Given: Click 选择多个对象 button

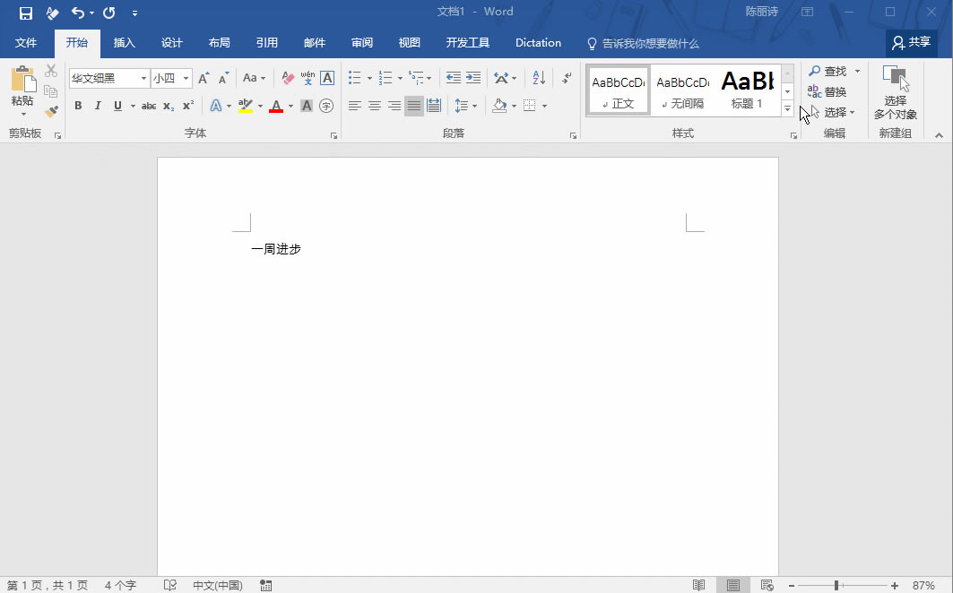Looking at the screenshot, I should click(x=896, y=92).
